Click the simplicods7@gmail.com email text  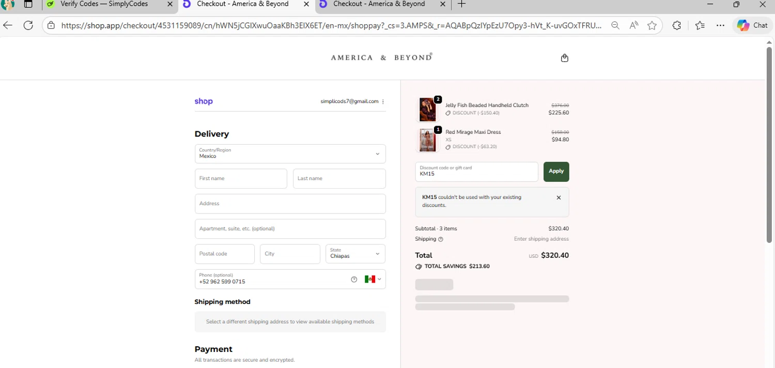coord(349,101)
